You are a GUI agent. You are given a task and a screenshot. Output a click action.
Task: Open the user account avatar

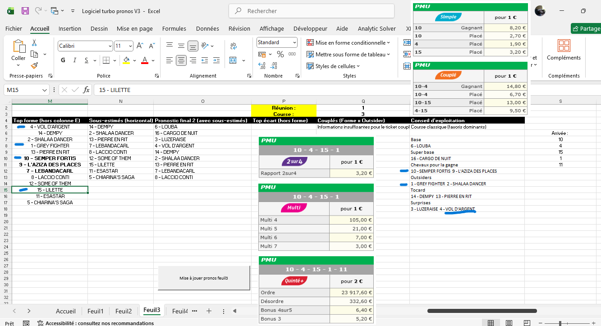(x=540, y=11)
